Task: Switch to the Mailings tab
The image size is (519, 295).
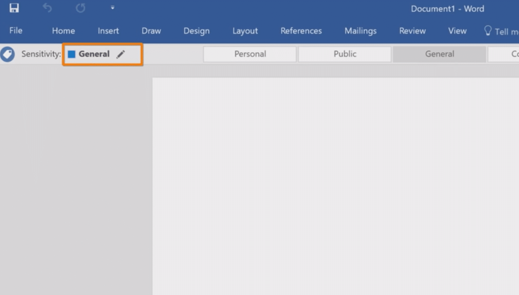Action: tap(361, 31)
